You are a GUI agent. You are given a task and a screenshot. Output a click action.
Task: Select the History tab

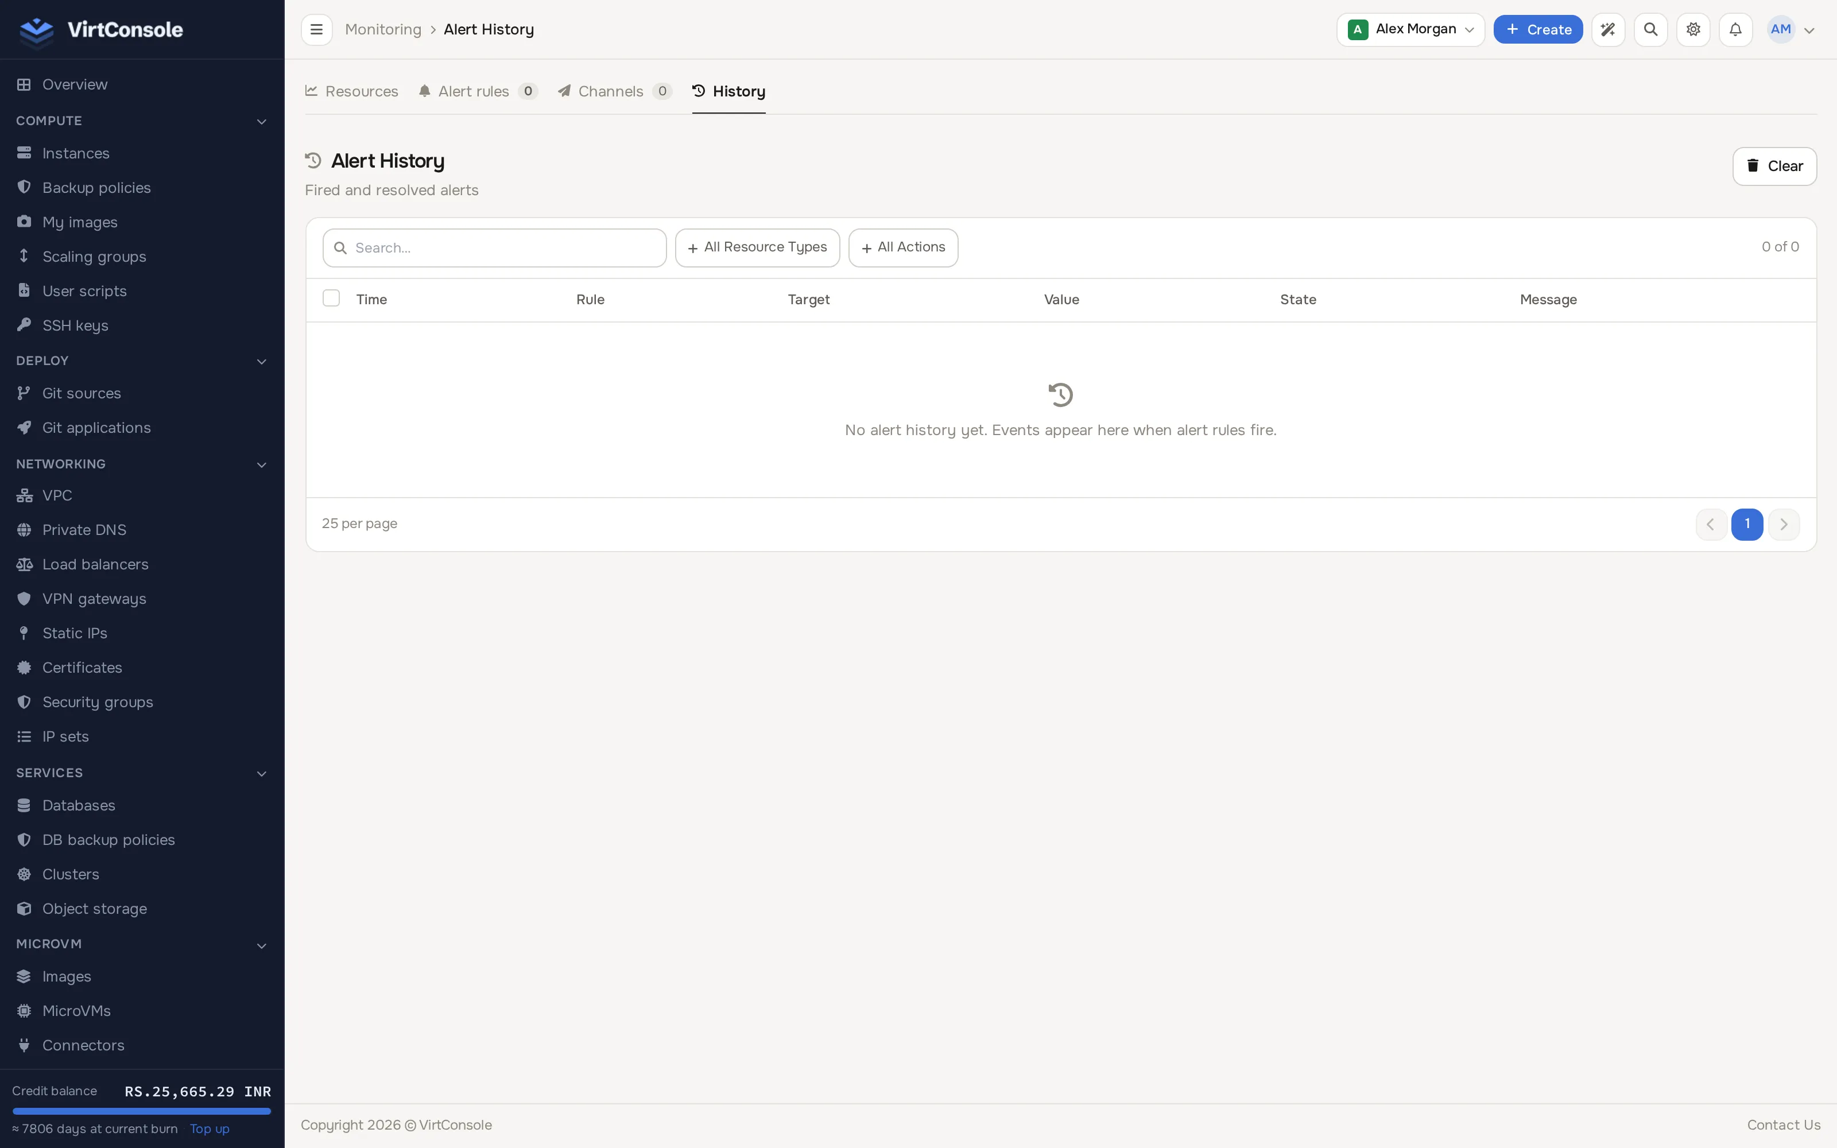coord(728,91)
